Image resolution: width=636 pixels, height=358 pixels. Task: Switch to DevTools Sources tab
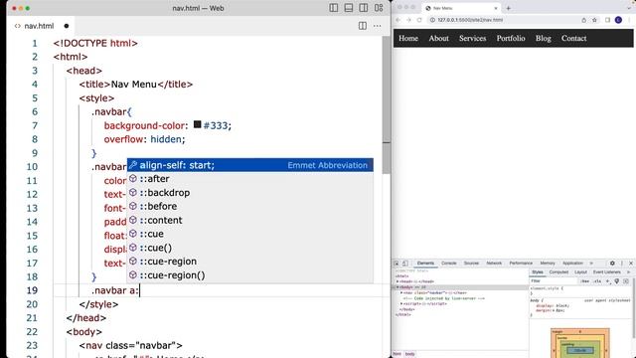coord(471,263)
